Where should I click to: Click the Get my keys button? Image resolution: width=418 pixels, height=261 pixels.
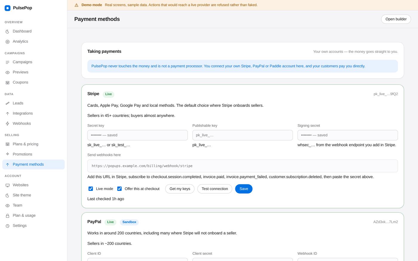coord(180,189)
